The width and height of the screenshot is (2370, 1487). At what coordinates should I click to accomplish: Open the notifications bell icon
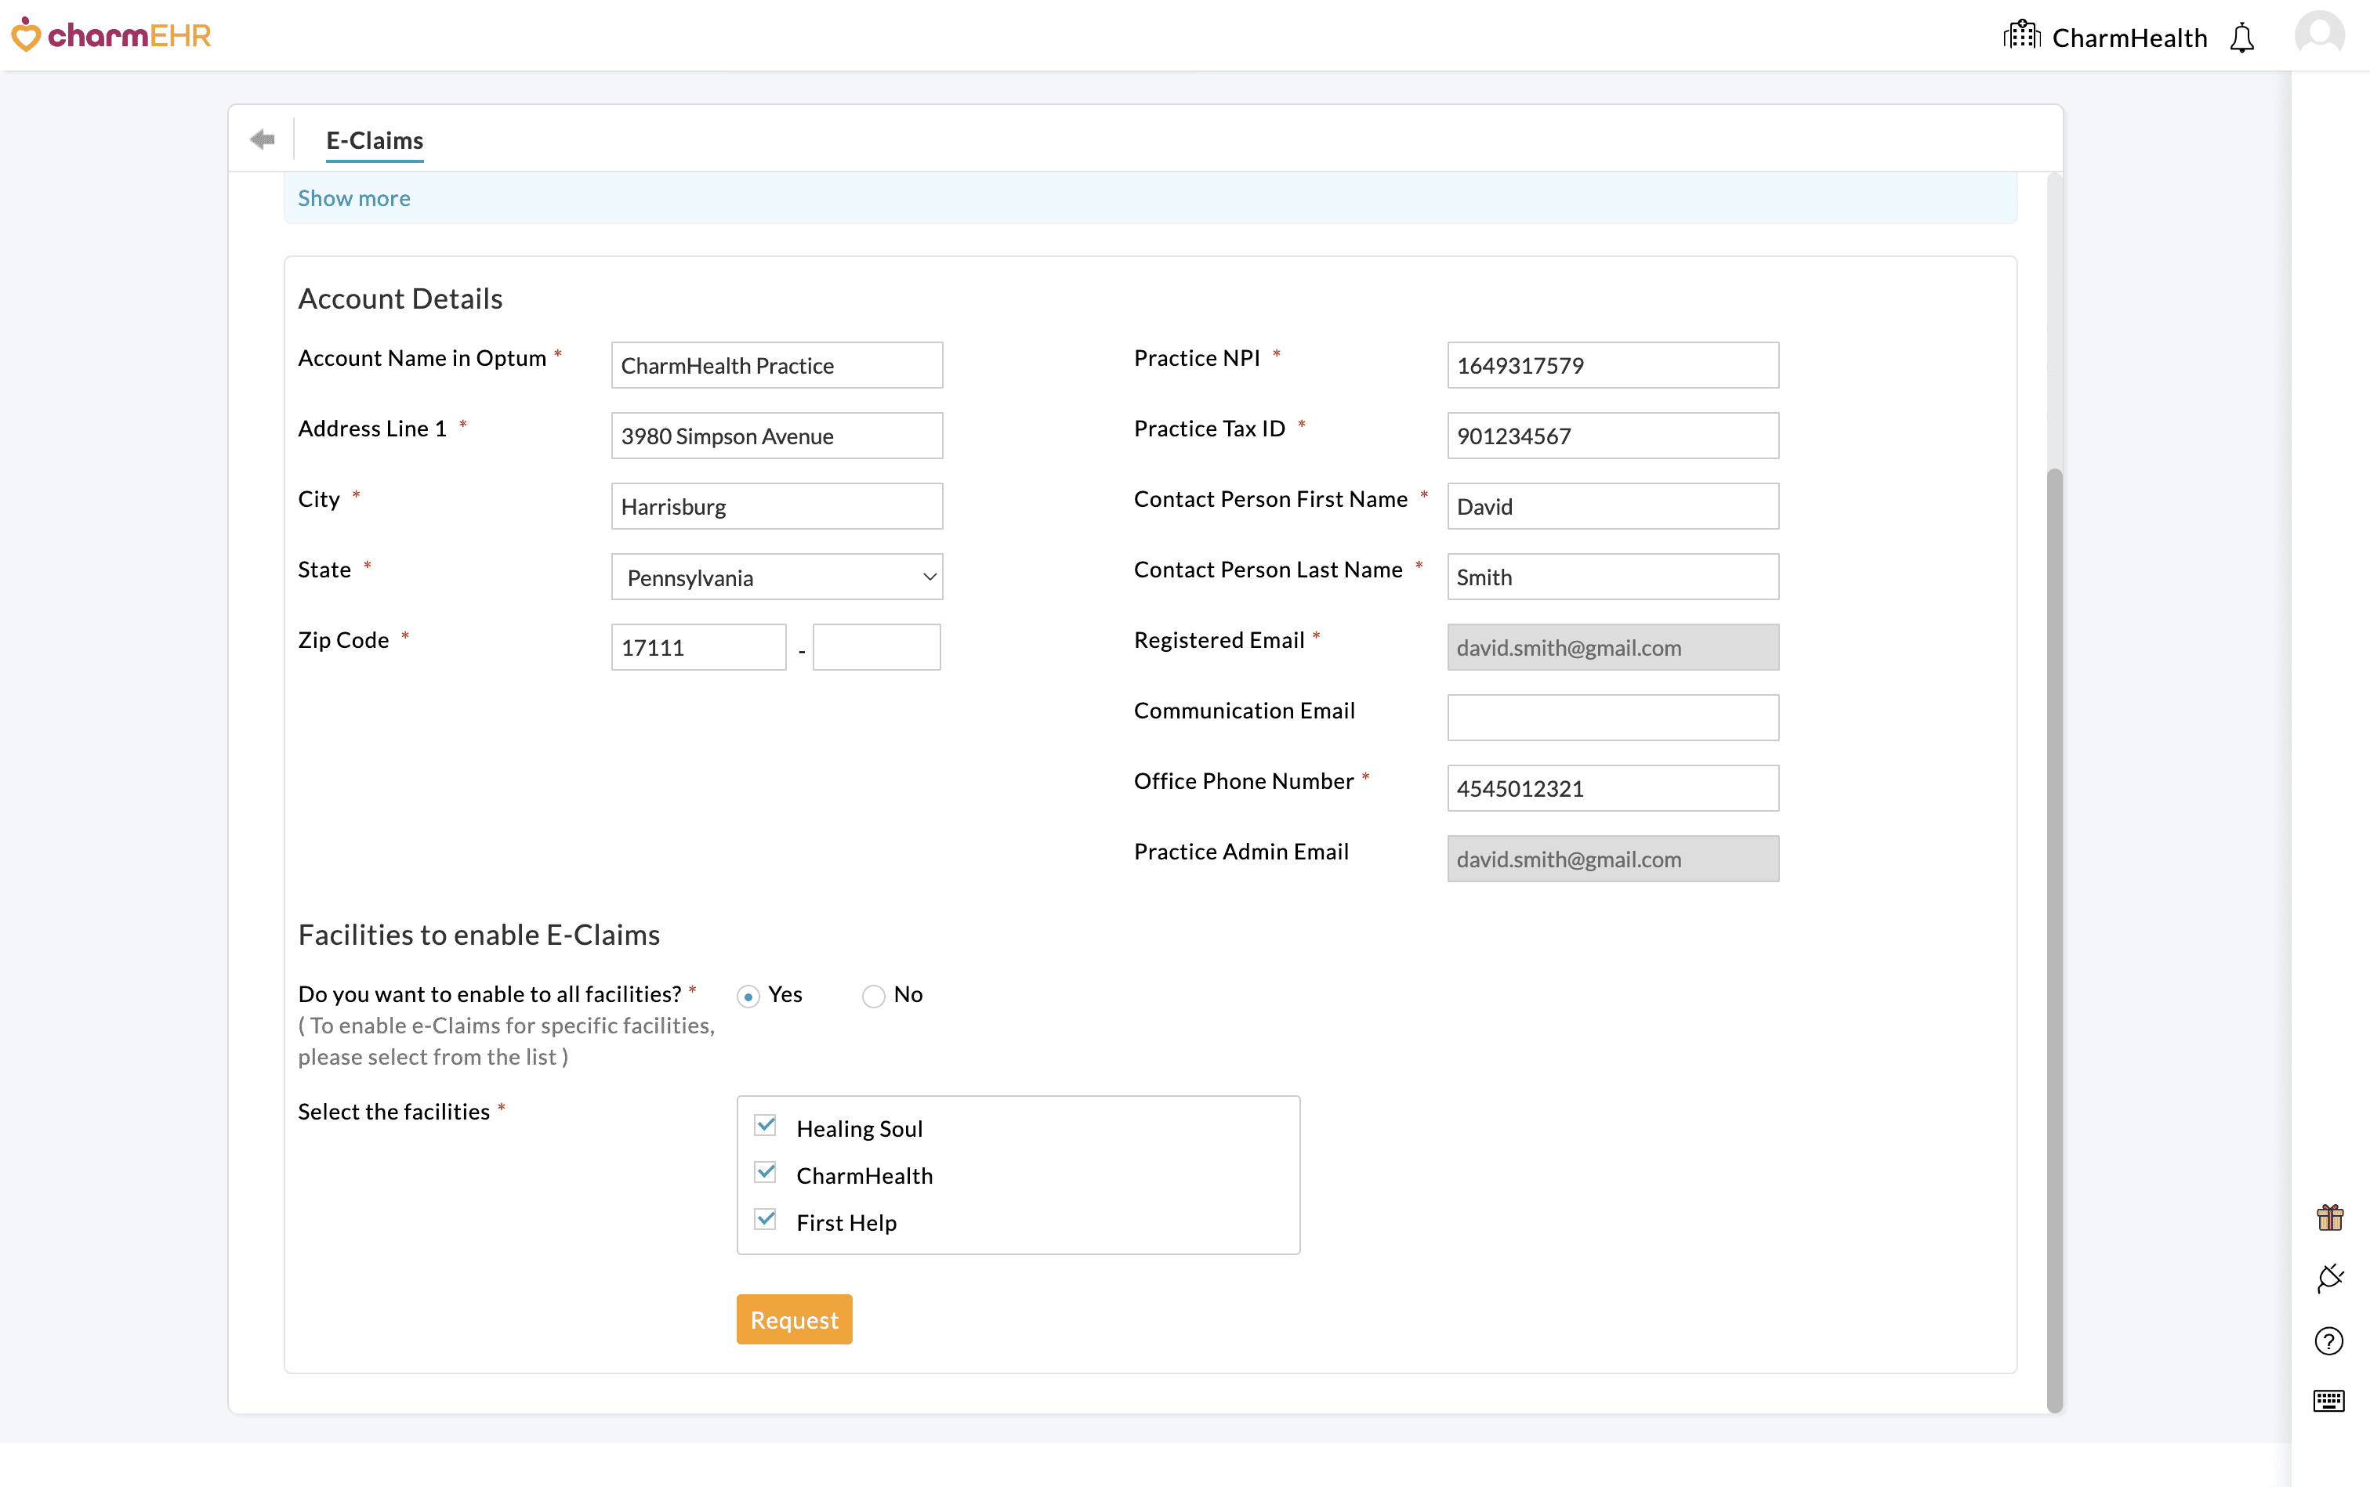pos(2242,36)
